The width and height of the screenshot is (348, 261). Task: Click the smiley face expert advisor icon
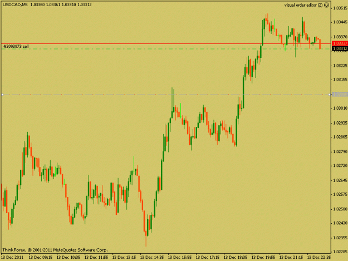click(326, 5)
